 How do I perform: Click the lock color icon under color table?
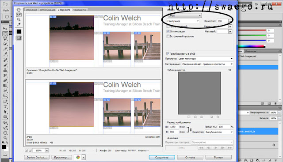tap(202, 117)
